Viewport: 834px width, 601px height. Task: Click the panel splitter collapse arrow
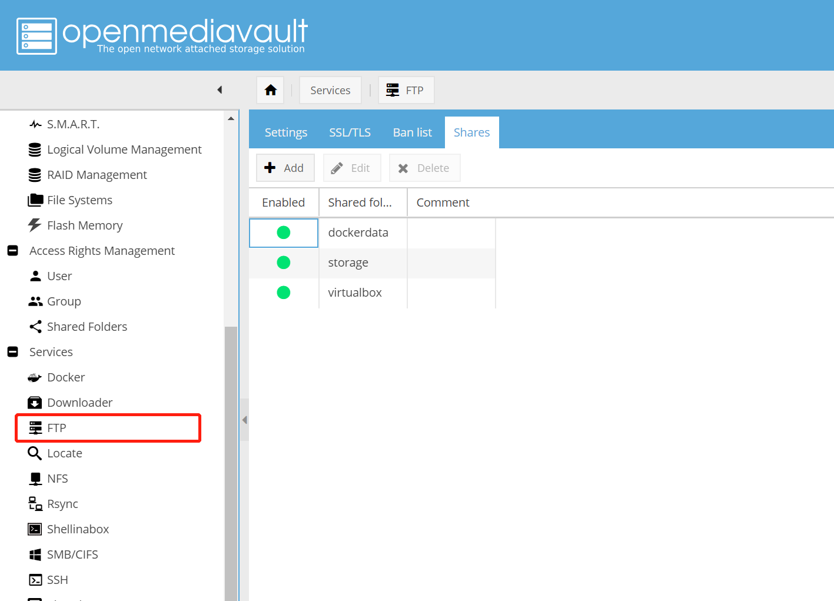click(244, 420)
